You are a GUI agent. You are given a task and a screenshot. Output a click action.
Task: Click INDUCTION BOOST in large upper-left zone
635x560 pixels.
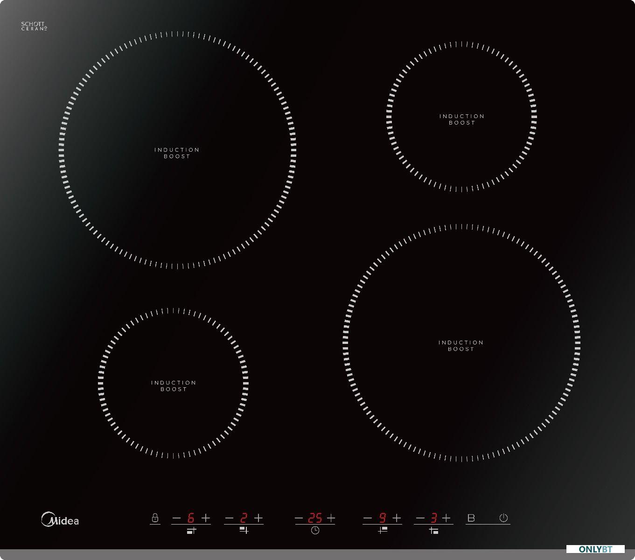pyautogui.click(x=177, y=153)
